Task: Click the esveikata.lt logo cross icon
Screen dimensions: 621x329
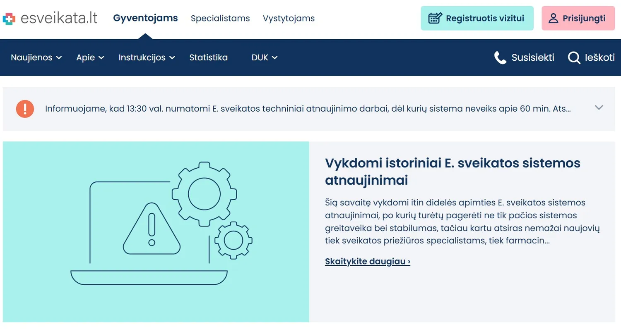Action: [x=9, y=19]
